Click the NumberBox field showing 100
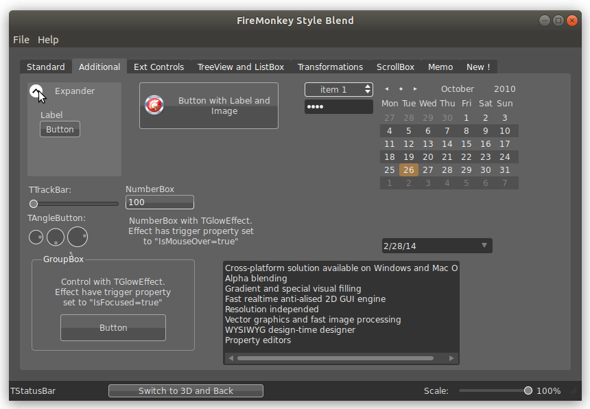 point(160,202)
